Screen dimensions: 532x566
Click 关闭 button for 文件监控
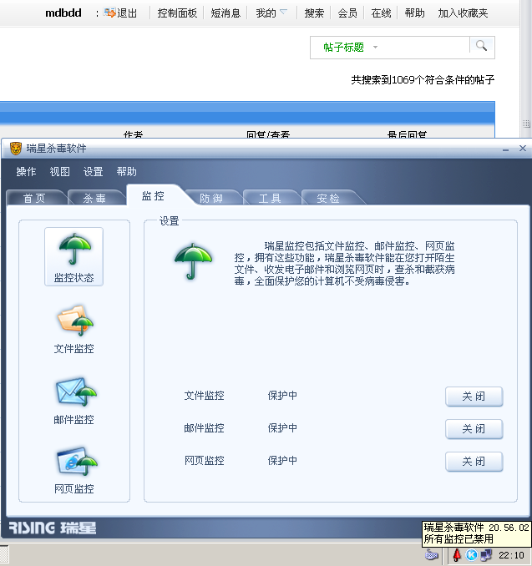pyautogui.click(x=474, y=397)
